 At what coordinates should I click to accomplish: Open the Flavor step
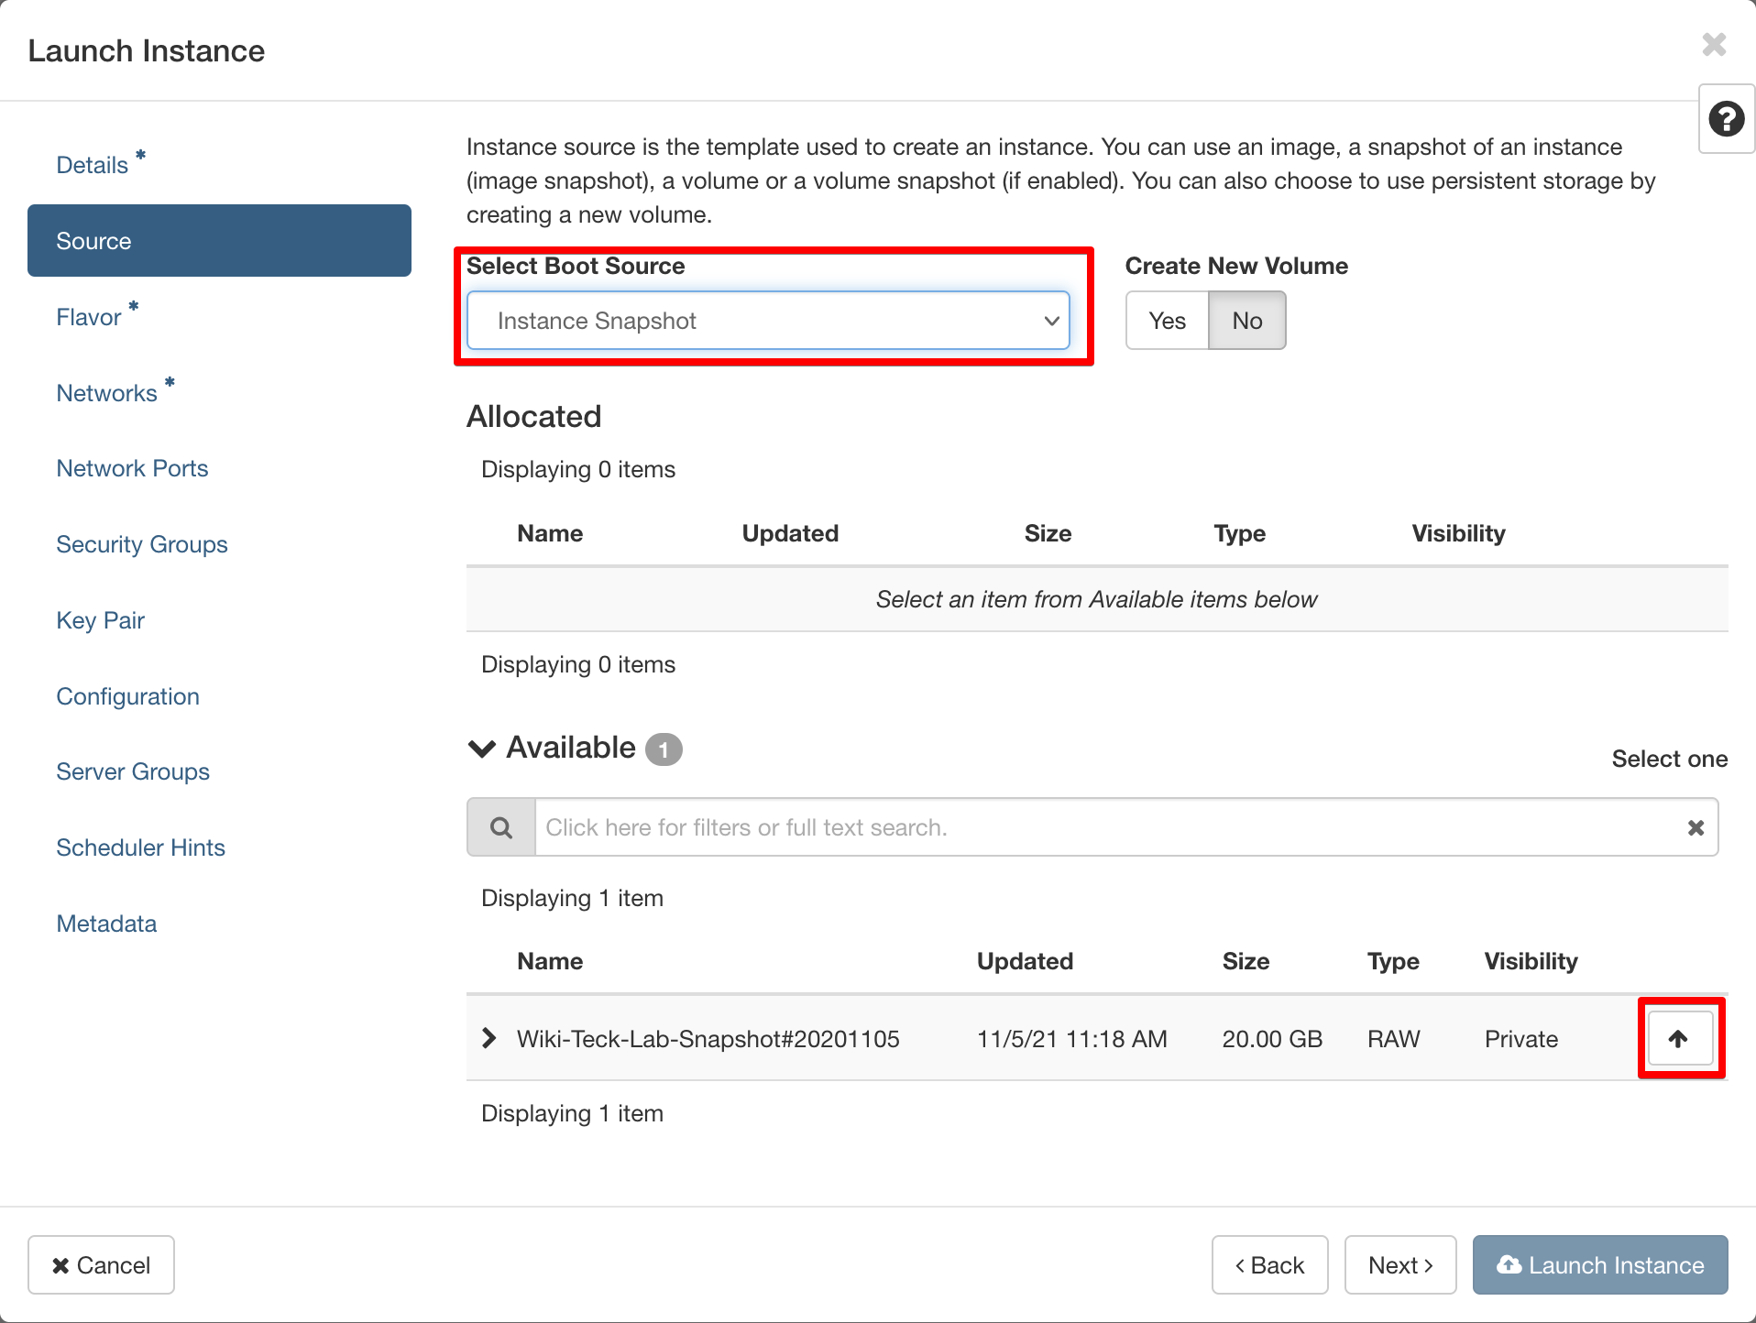[89, 317]
